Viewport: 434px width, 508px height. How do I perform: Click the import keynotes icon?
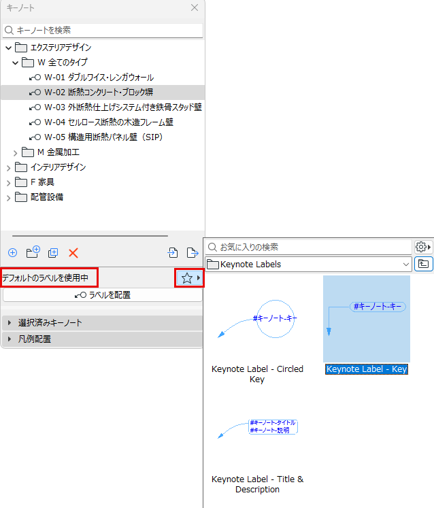[x=173, y=252]
